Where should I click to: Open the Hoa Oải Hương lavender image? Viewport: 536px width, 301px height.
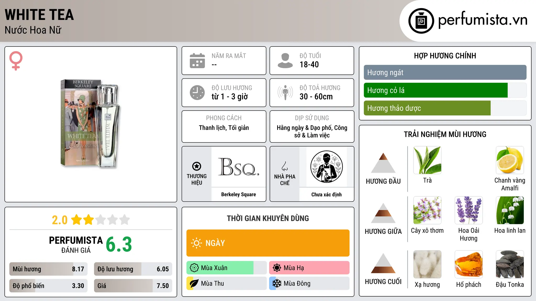(x=469, y=210)
